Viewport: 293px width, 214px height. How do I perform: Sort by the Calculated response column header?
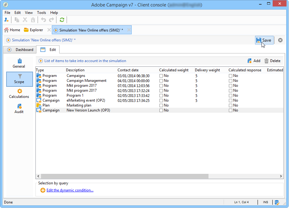click(x=247, y=70)
